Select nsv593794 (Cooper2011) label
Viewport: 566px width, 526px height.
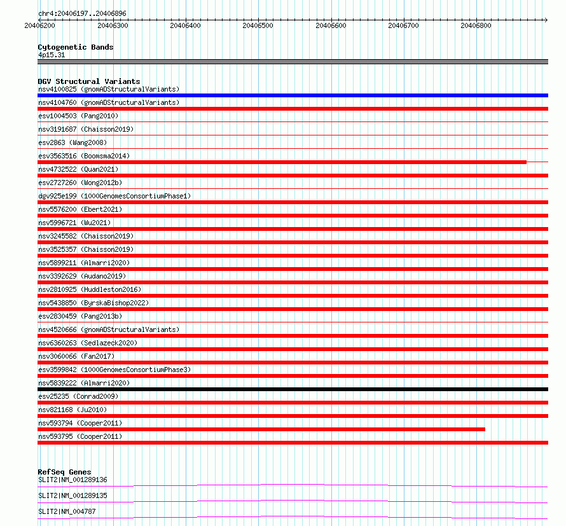click(80, 423)
